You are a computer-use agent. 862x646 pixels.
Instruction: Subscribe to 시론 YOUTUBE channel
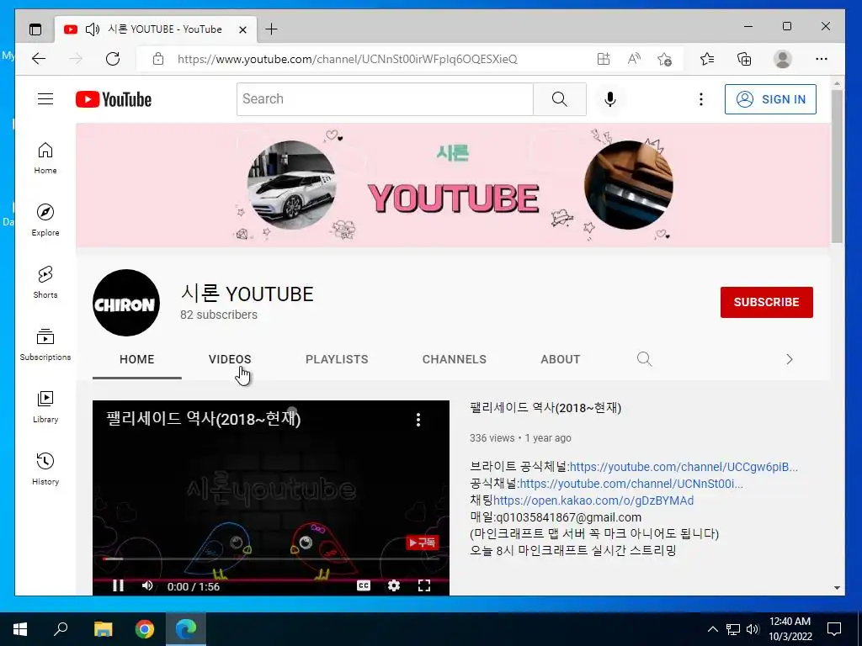(x=766, y=302)
